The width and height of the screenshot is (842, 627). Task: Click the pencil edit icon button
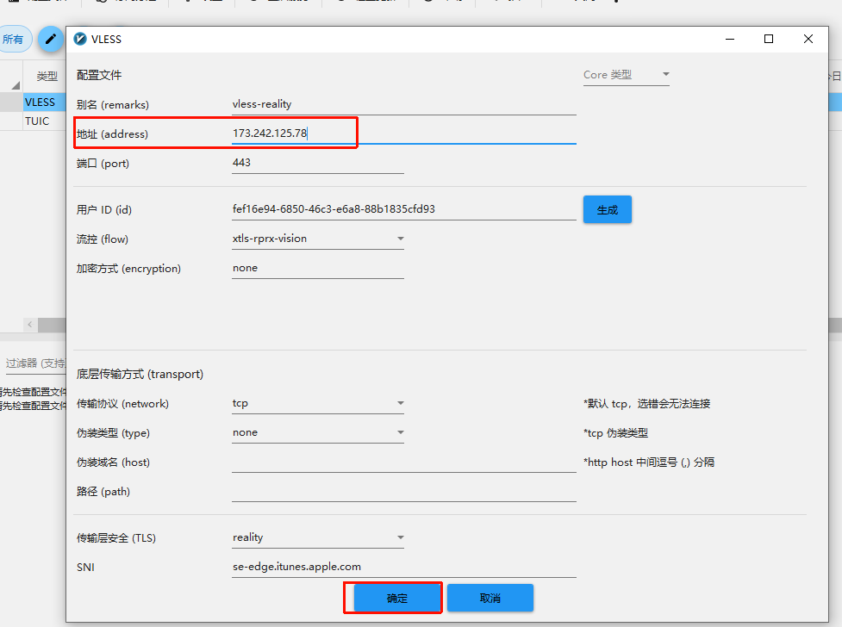pyautogui.click(x=51, y=39)
